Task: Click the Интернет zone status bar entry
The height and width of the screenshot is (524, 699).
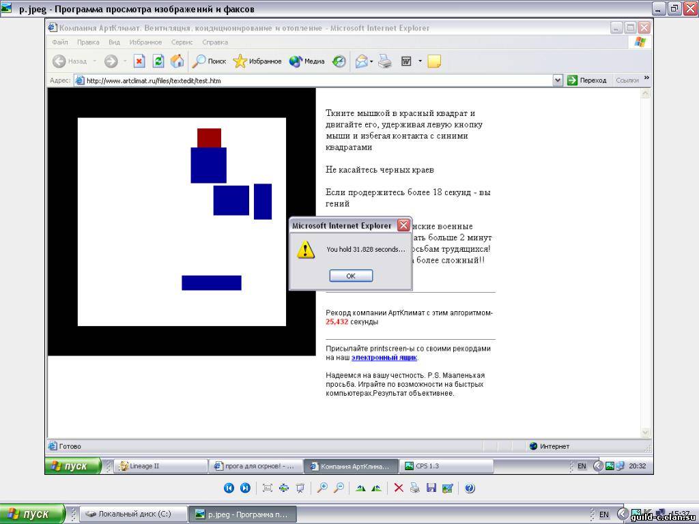Action: coord(550,446)
